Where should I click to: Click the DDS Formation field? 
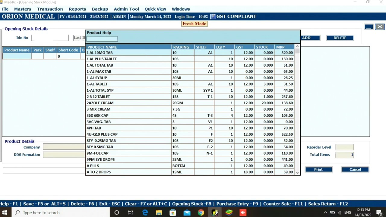64,155
